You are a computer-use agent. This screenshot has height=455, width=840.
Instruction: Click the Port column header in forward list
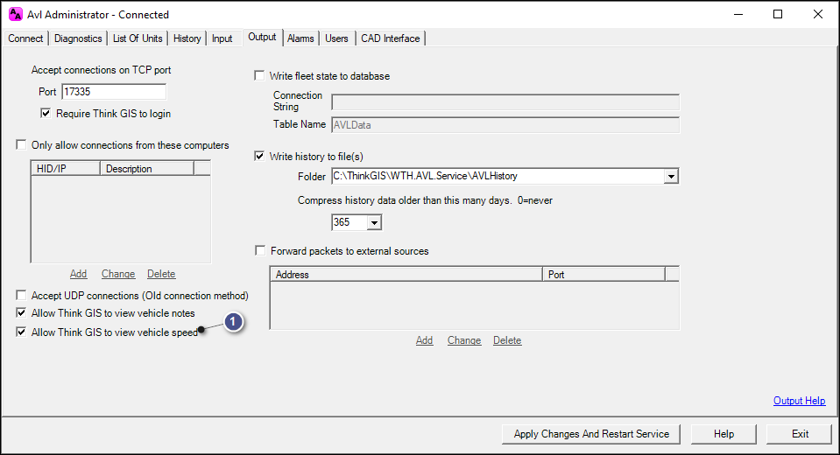pyautogui.click(x=604, y=274)
